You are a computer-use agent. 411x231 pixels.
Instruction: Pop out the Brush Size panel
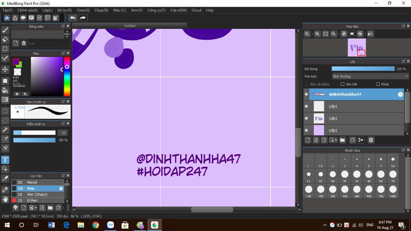tap(403, 150)
